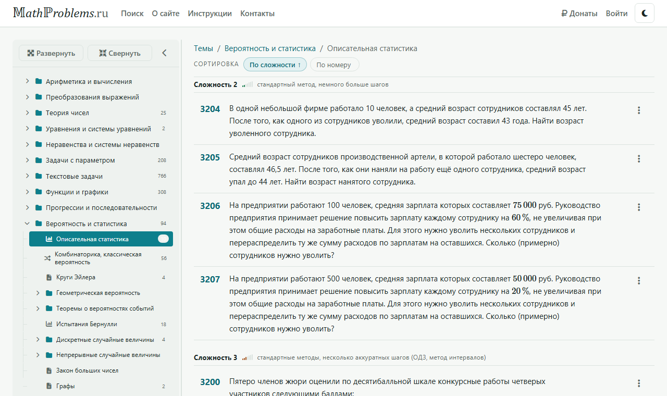
Task: Click the Развернуть expand-all button
Action: coord(51,53)
